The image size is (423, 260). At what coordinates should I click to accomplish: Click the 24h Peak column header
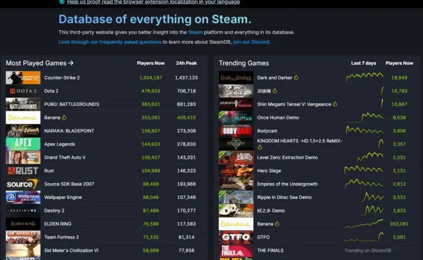[x=186, y=63]
